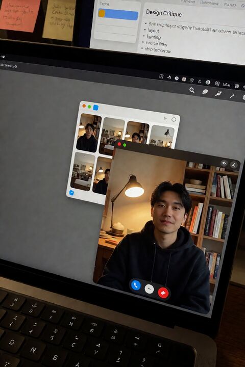Click the brush-shaped icon in the laptop toolbar
This screenshot has width=245, height=367.
(x=218, y=94)
